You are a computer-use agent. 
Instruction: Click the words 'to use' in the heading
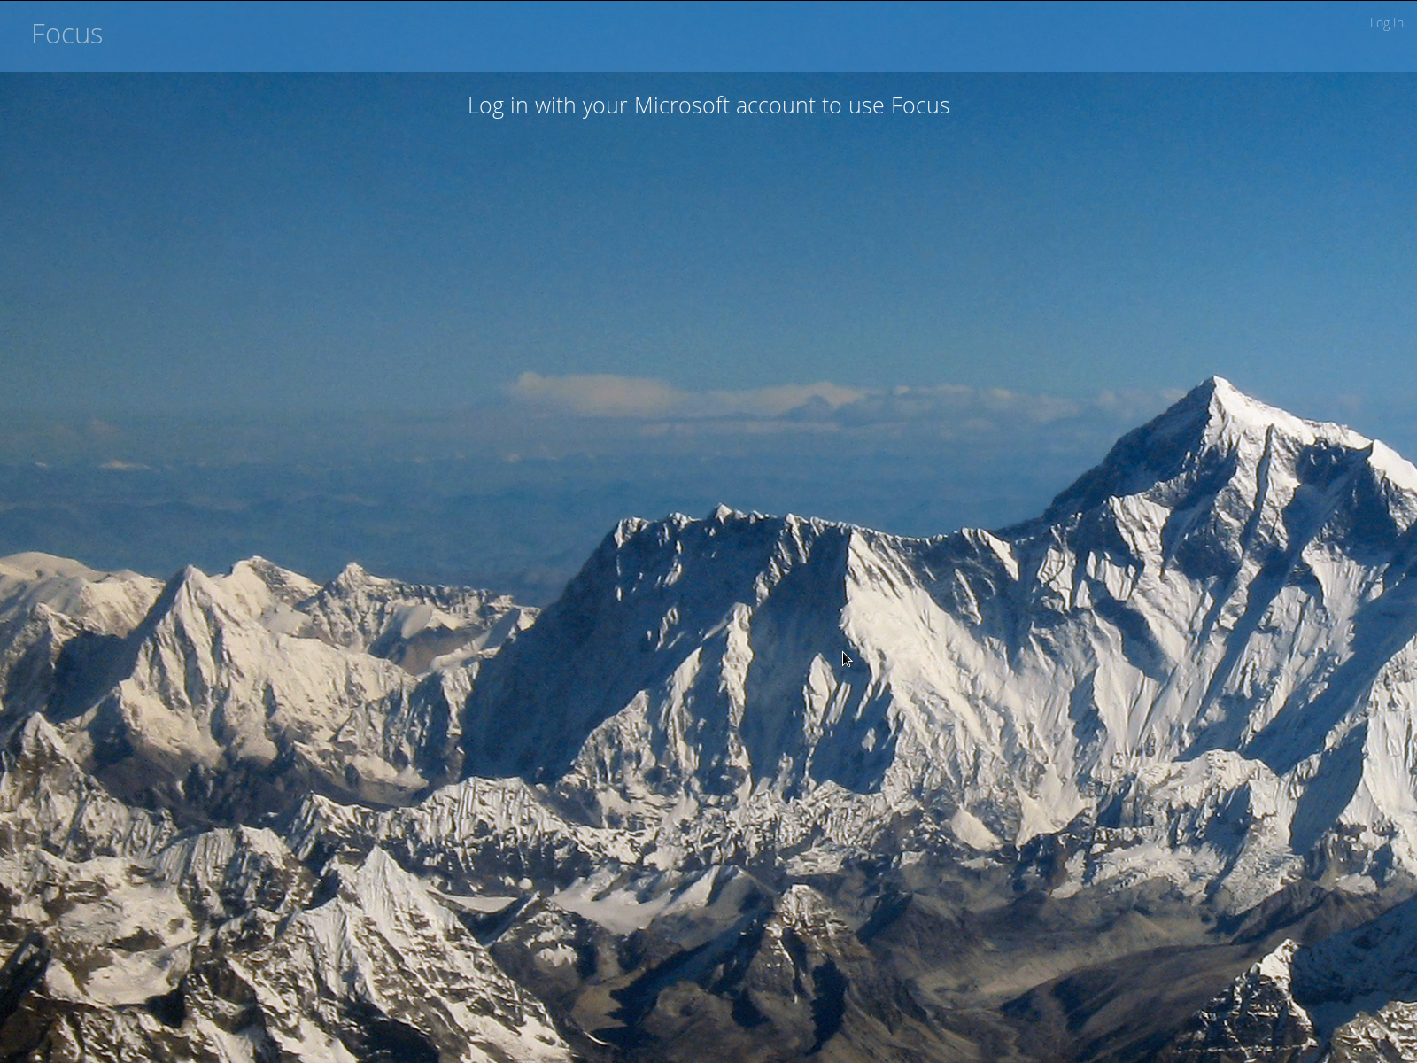point(853,105)
